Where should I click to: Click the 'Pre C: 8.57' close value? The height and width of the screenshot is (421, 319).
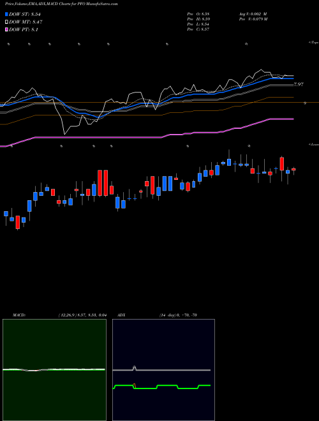pos(198,29)
